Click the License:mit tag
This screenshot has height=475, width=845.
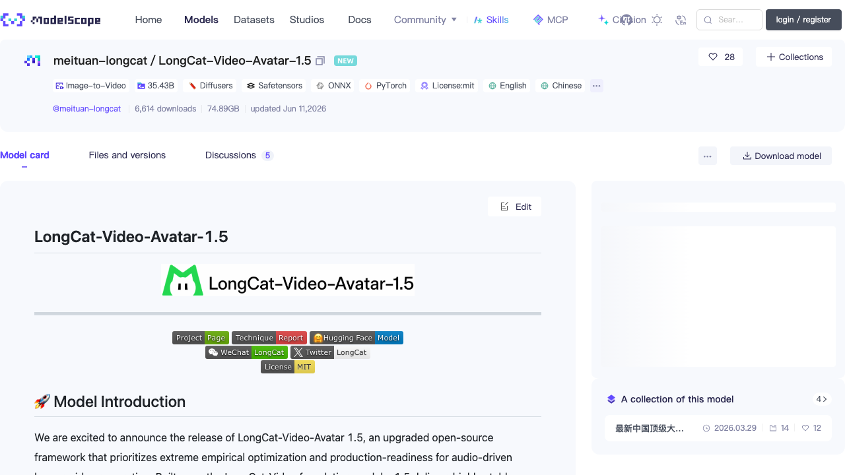coord(448,86)
